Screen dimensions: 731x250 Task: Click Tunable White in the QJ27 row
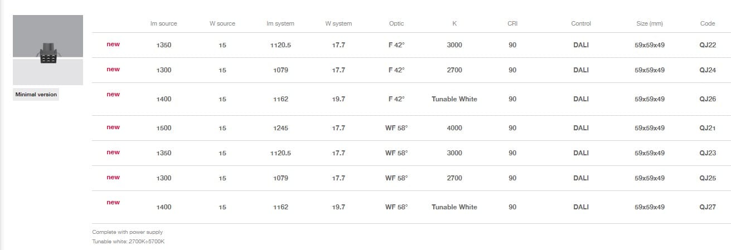454,207
